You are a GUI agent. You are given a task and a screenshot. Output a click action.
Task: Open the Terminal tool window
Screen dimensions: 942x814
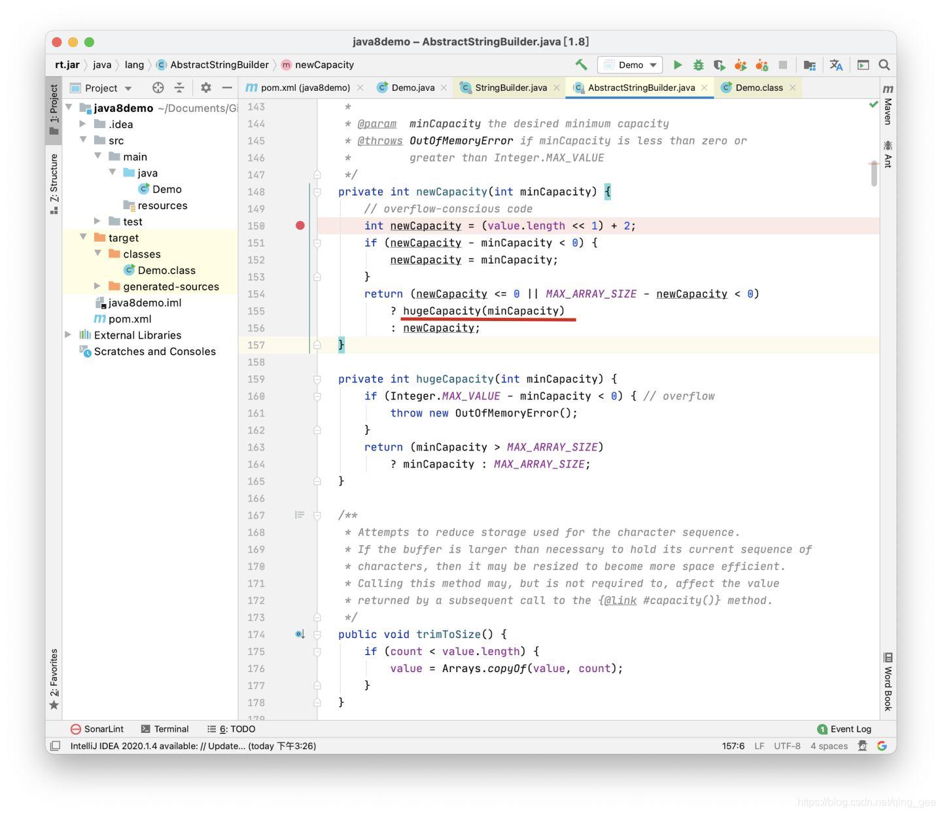165,729
